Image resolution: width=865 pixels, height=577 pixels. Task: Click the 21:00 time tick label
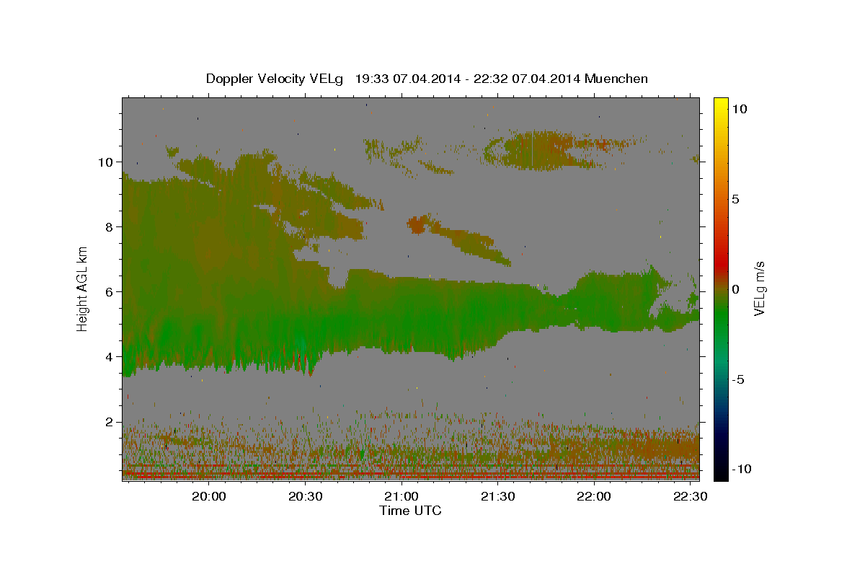click(x=402, y=497)
